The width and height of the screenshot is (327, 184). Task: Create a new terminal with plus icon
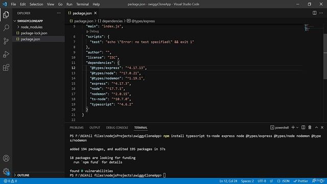pos(293,127)
